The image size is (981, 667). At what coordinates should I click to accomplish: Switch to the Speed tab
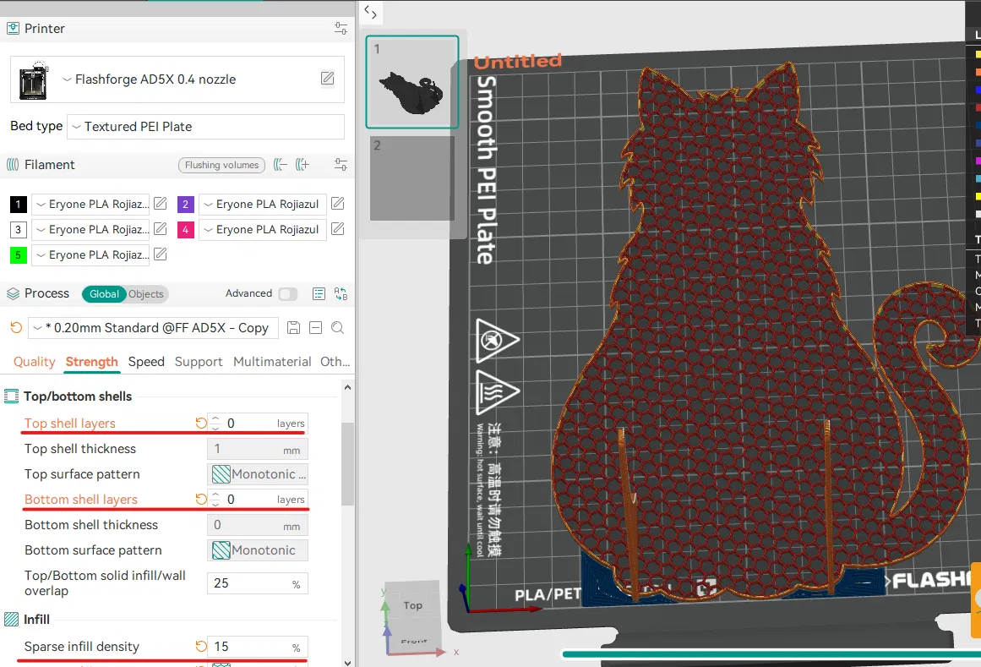click(146, 362)
